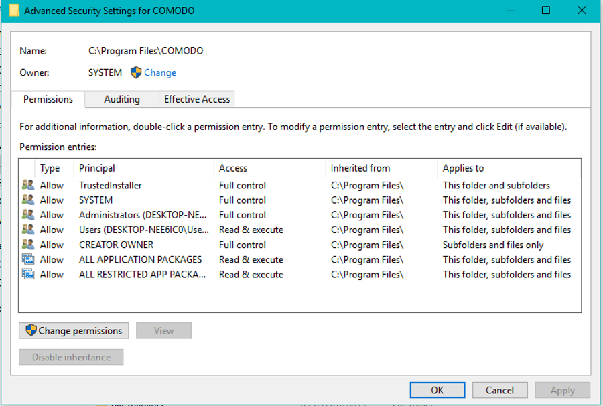The image size is (603, 406).
Task: Click Full control access for CREATOR OWNER
Action: tap(243, 245)
